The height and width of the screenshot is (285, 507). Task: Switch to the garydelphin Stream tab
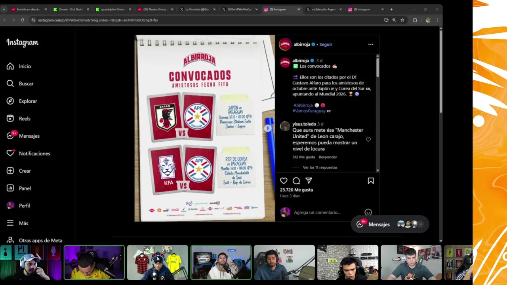coord(112,9)
